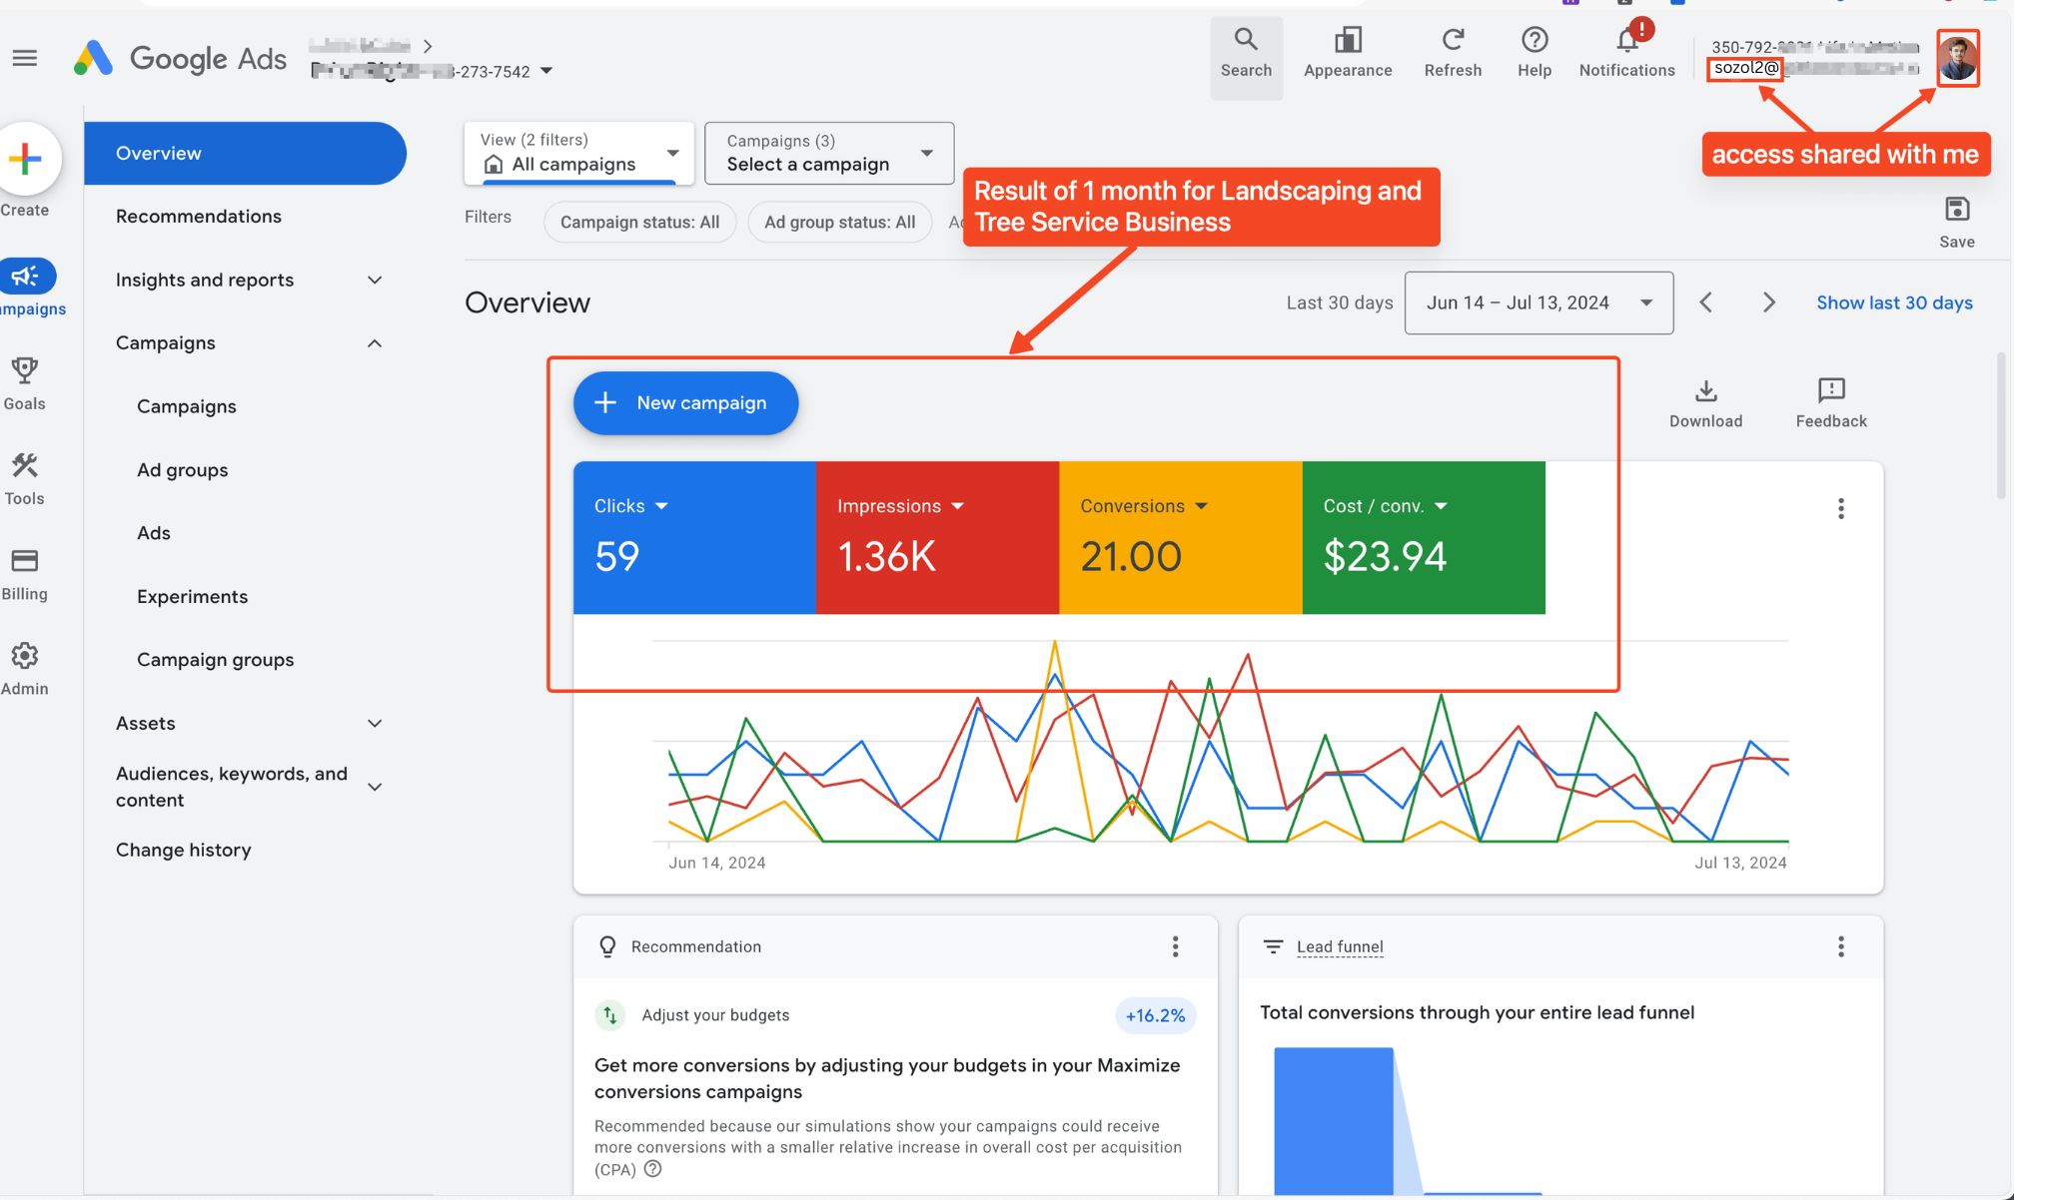Download the overview report

point(1705,403)
